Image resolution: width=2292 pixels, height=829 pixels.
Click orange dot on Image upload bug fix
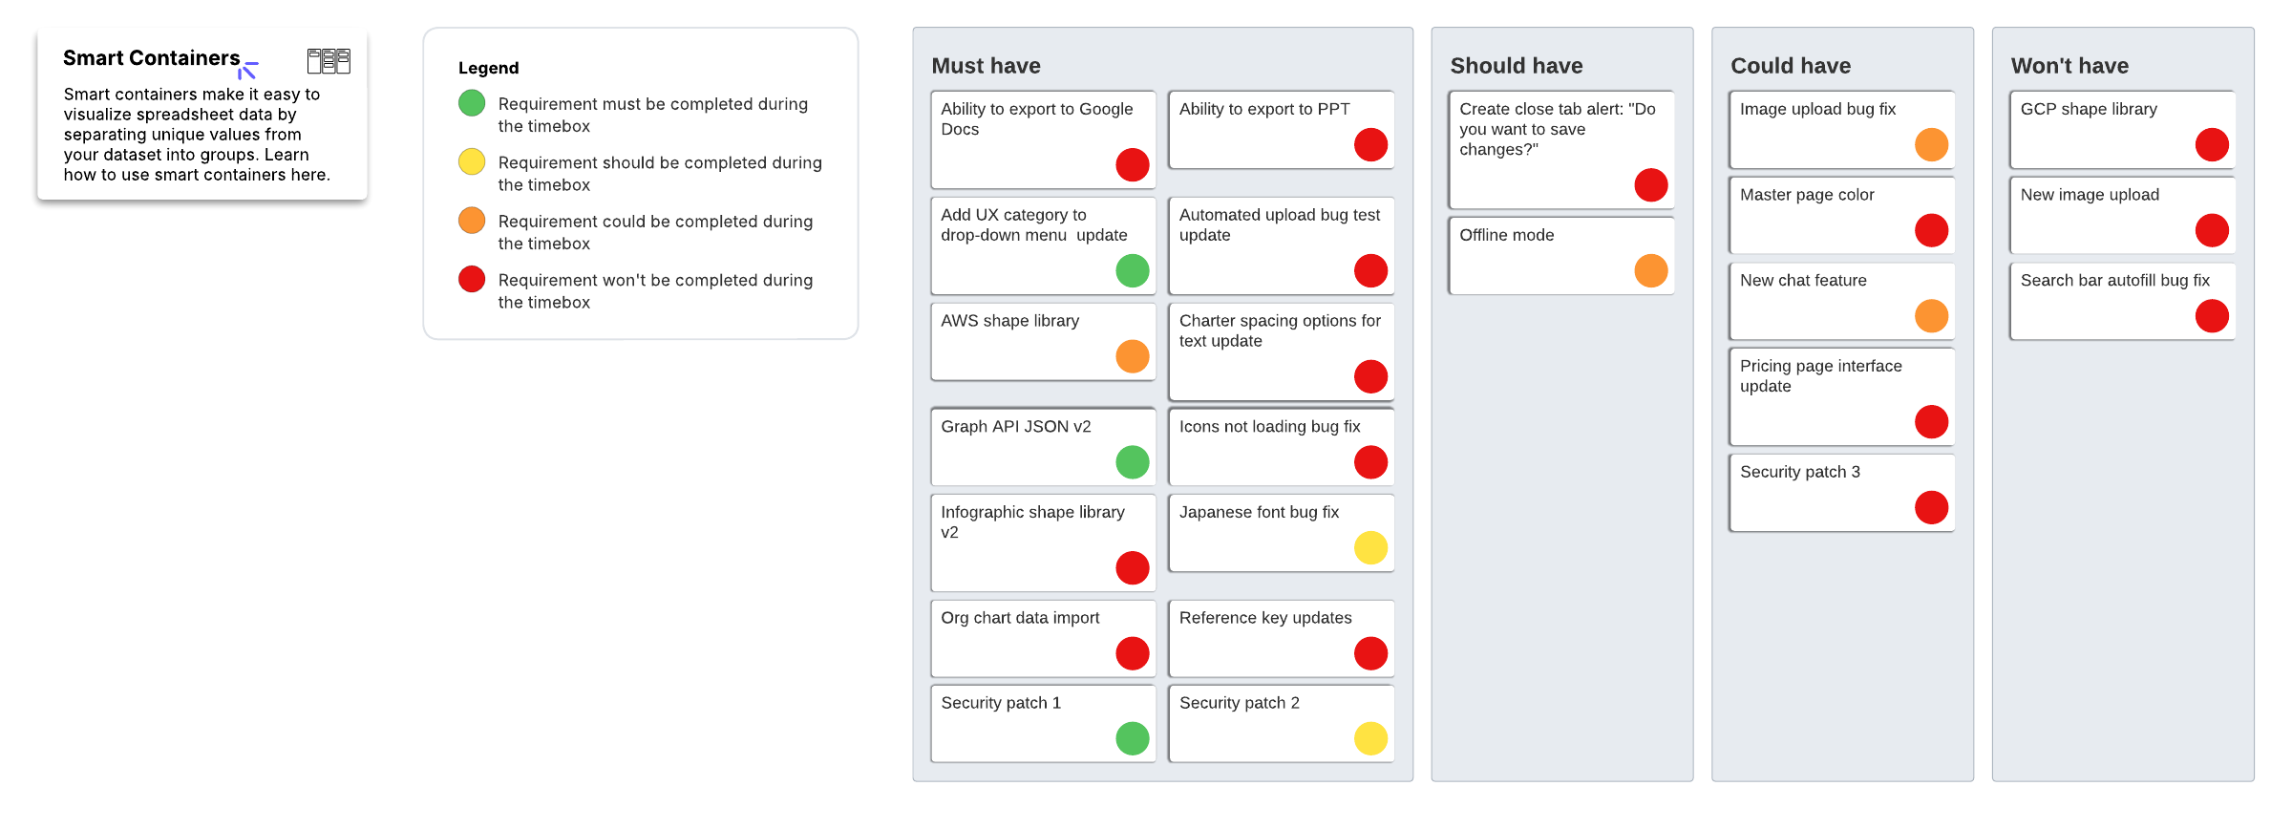click(1931, 144)
